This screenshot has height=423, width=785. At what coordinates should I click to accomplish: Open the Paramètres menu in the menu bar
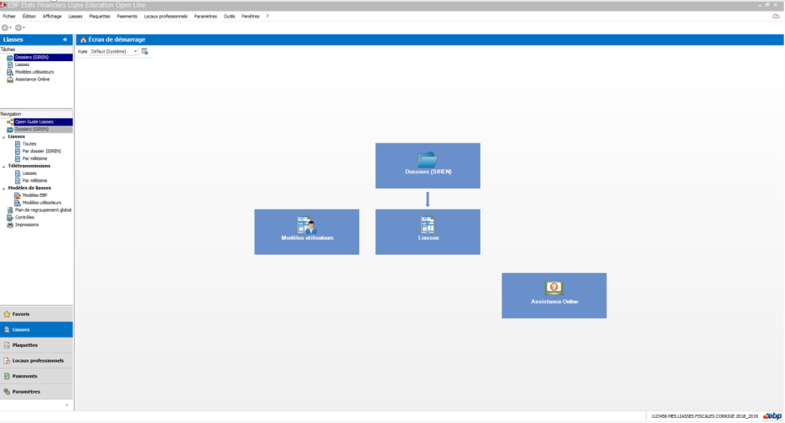coord(205,17)
